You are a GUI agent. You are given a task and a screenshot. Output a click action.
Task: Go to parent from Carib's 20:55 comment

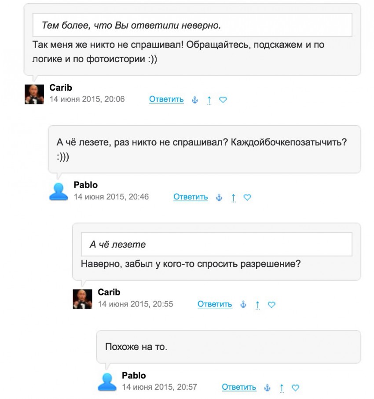pos(257,305)
